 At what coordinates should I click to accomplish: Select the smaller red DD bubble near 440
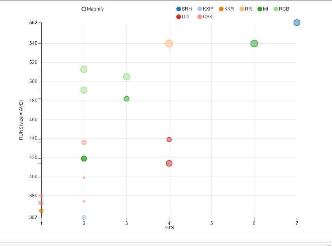(x=169, y=140)
